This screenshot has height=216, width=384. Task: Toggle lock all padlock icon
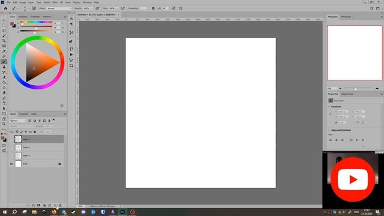point(35,132)
